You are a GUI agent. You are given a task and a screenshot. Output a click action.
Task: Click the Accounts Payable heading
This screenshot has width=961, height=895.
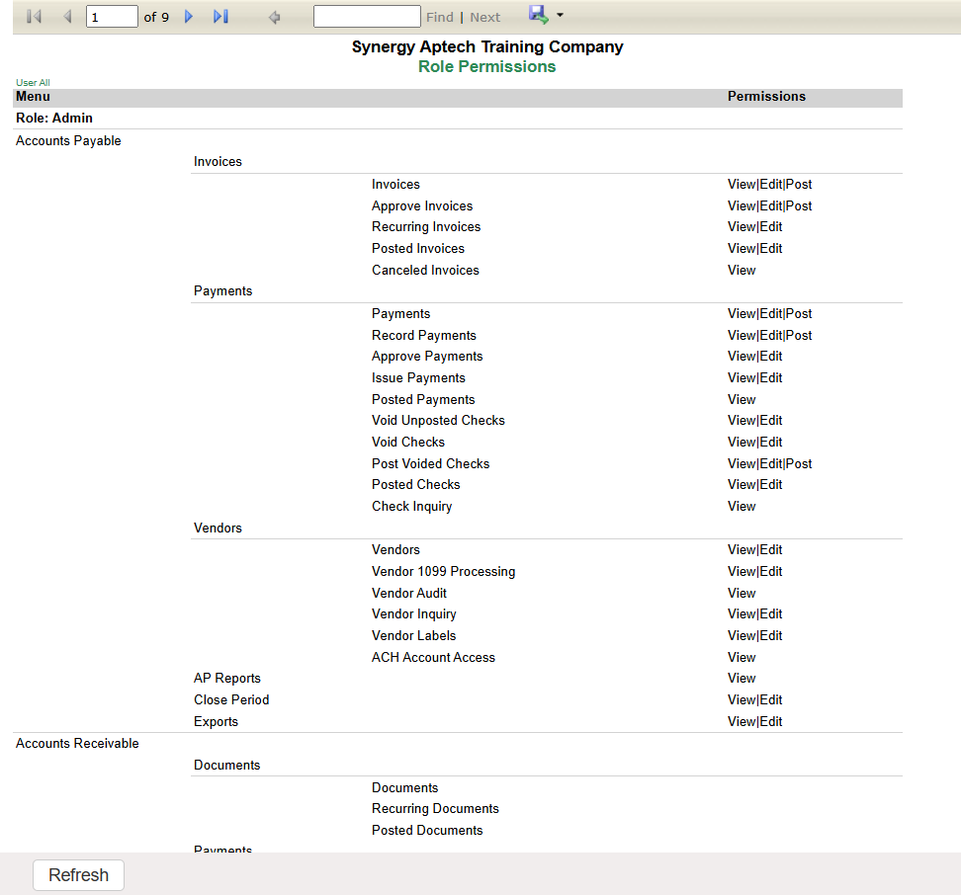click(68, 141)
